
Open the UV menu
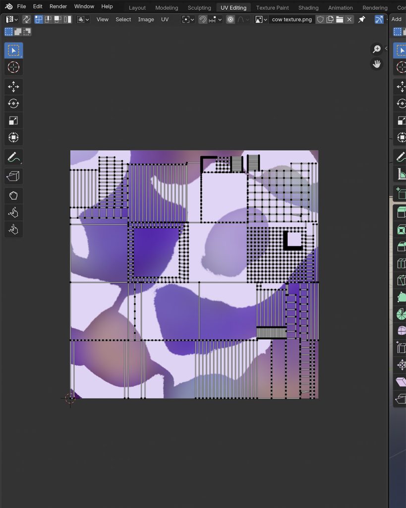[165, 19]
